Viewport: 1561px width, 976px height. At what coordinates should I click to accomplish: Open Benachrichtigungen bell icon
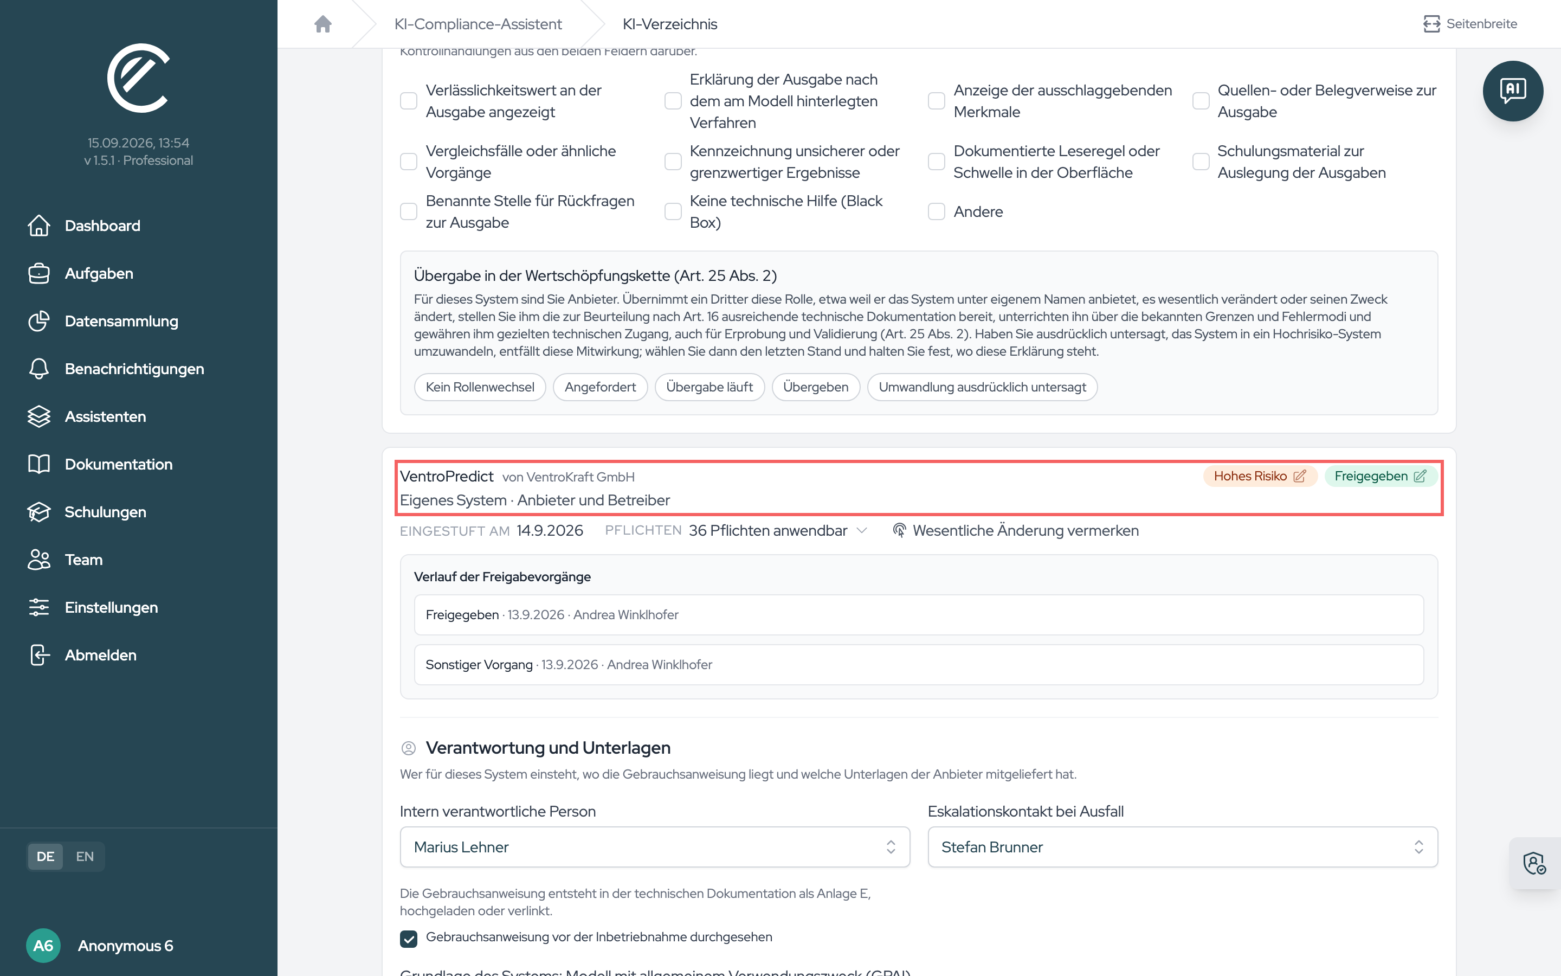(x=38, y=369)
